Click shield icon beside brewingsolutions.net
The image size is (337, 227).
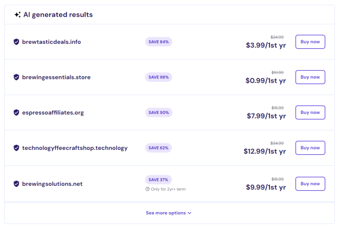16,184
